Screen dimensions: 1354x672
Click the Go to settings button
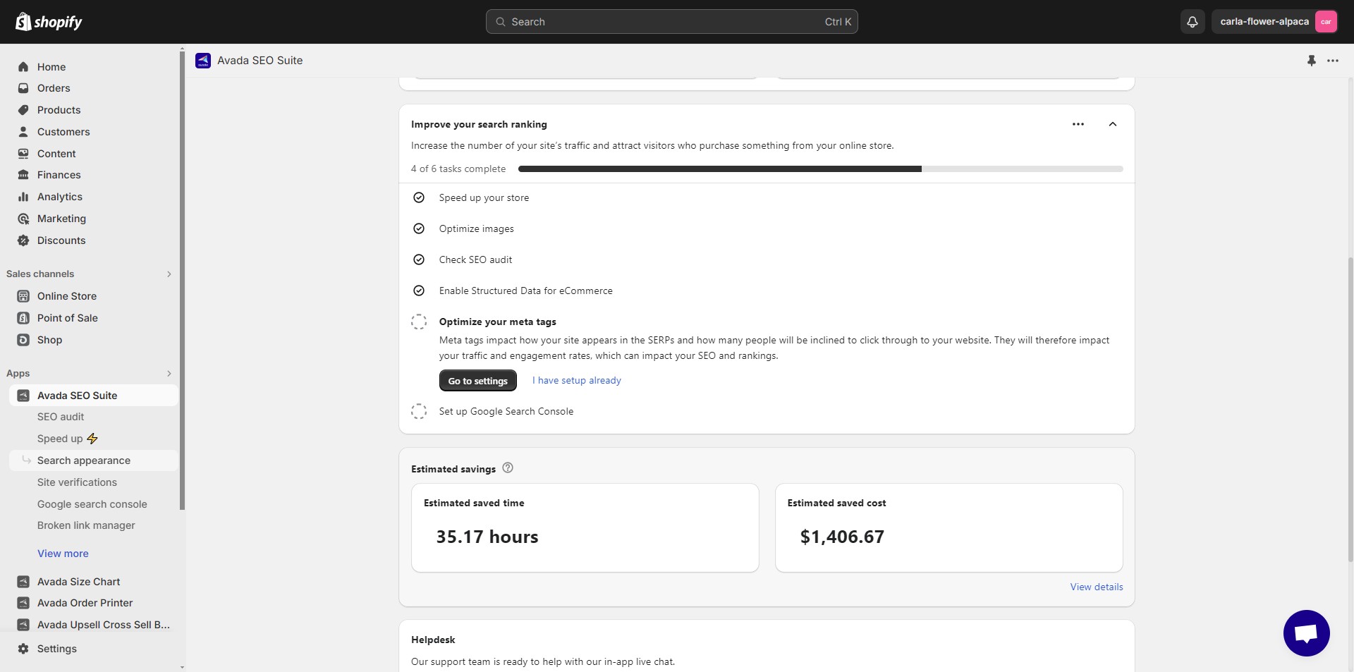pyautogui.click(x=477, y=381)
